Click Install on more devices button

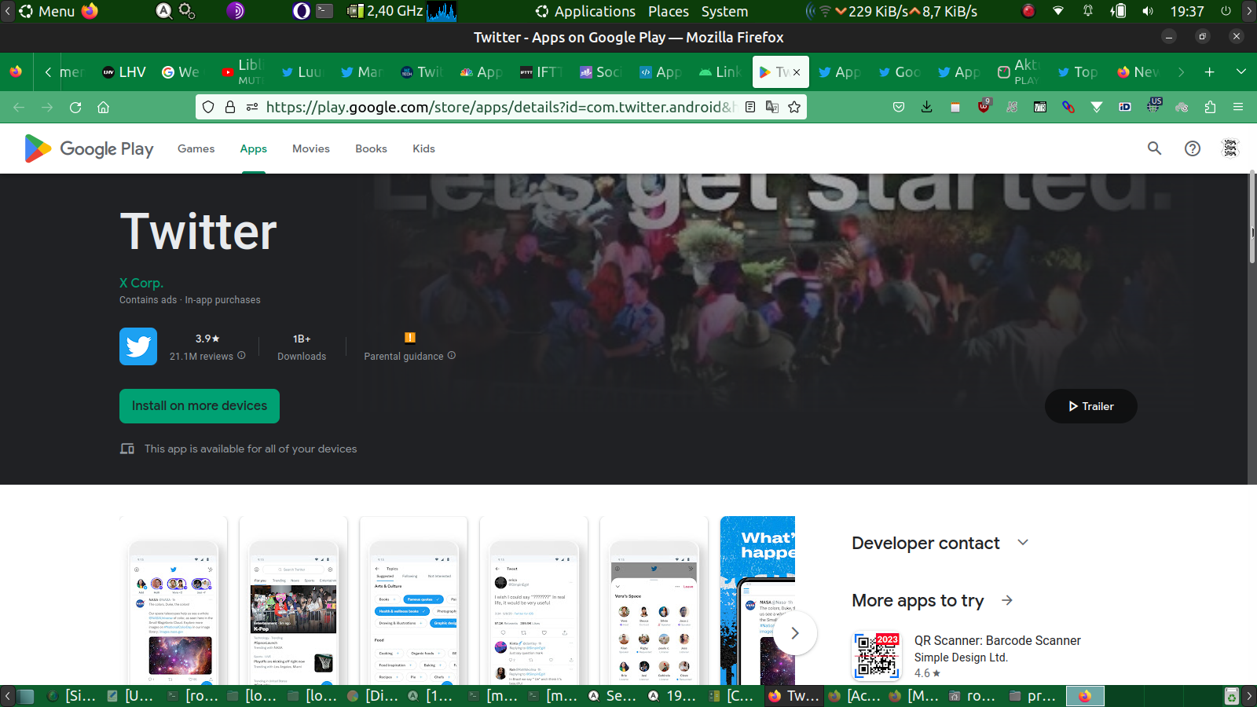pos(200,406)
